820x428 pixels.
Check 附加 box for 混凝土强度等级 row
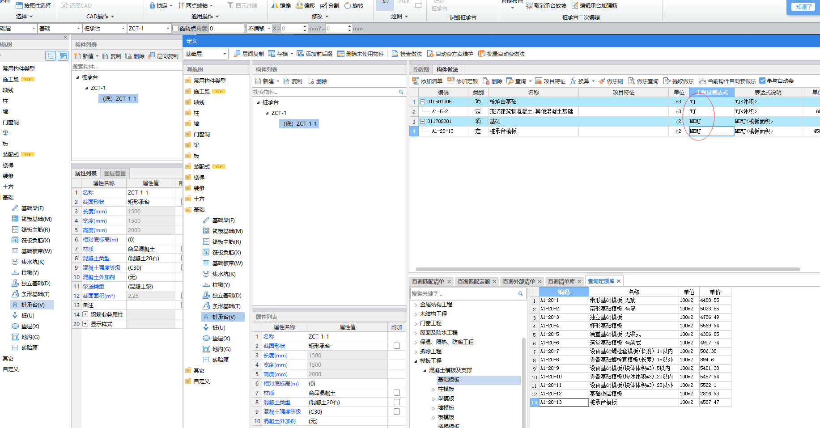pos(397,411)
